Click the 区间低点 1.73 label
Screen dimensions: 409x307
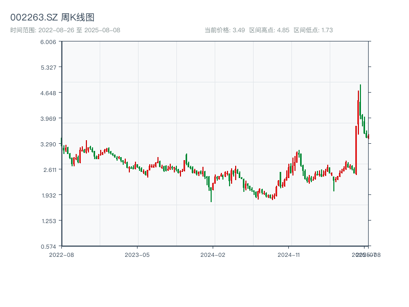click(x=313, y=30)
